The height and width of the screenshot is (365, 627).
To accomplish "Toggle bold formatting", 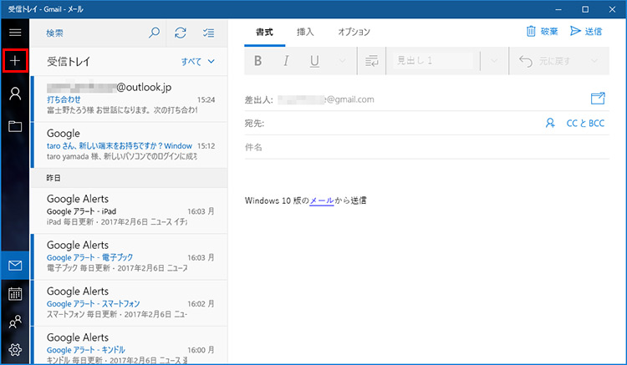I will click(258, 61).
